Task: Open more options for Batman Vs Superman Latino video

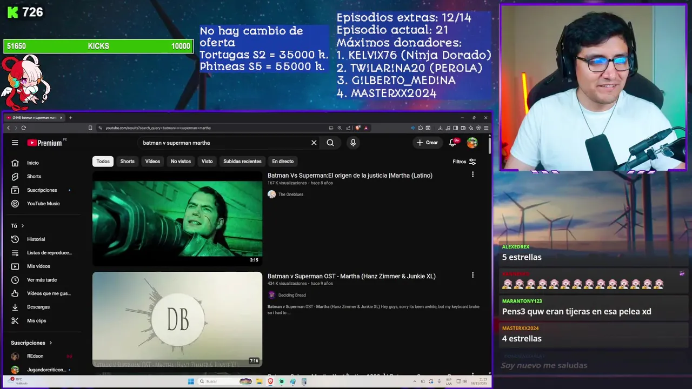Action: [473, 175]
